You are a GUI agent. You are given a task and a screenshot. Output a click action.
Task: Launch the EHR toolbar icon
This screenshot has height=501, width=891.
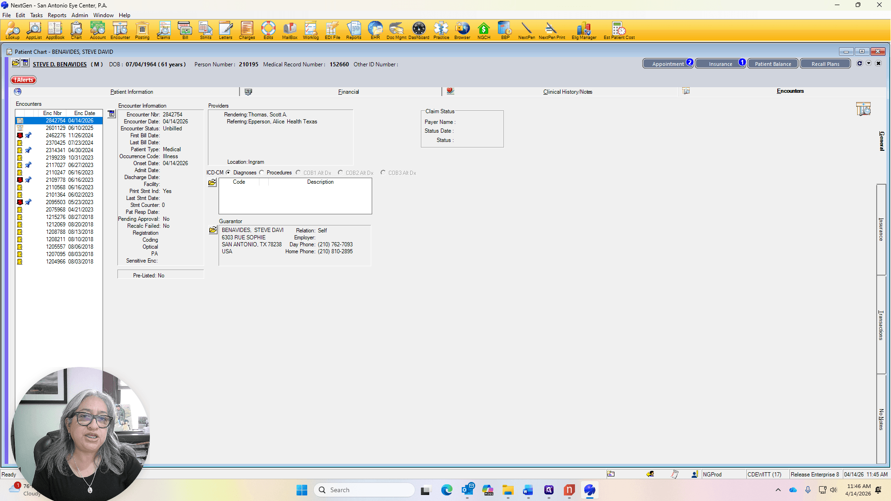pos(375,30)
